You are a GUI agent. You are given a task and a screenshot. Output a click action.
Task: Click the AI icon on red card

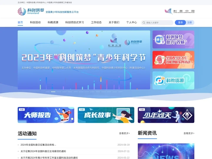pos(160,59)
